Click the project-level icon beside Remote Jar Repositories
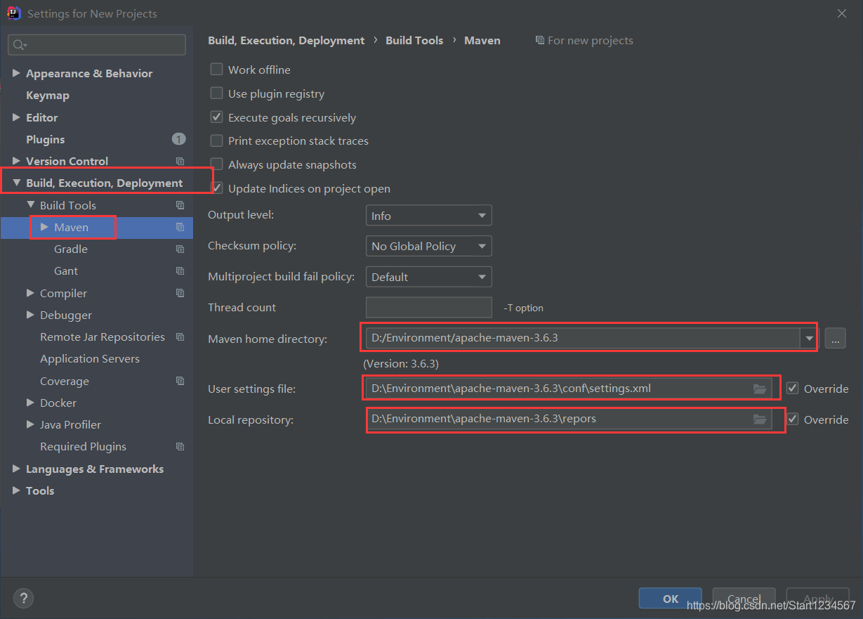 (180, 337)
